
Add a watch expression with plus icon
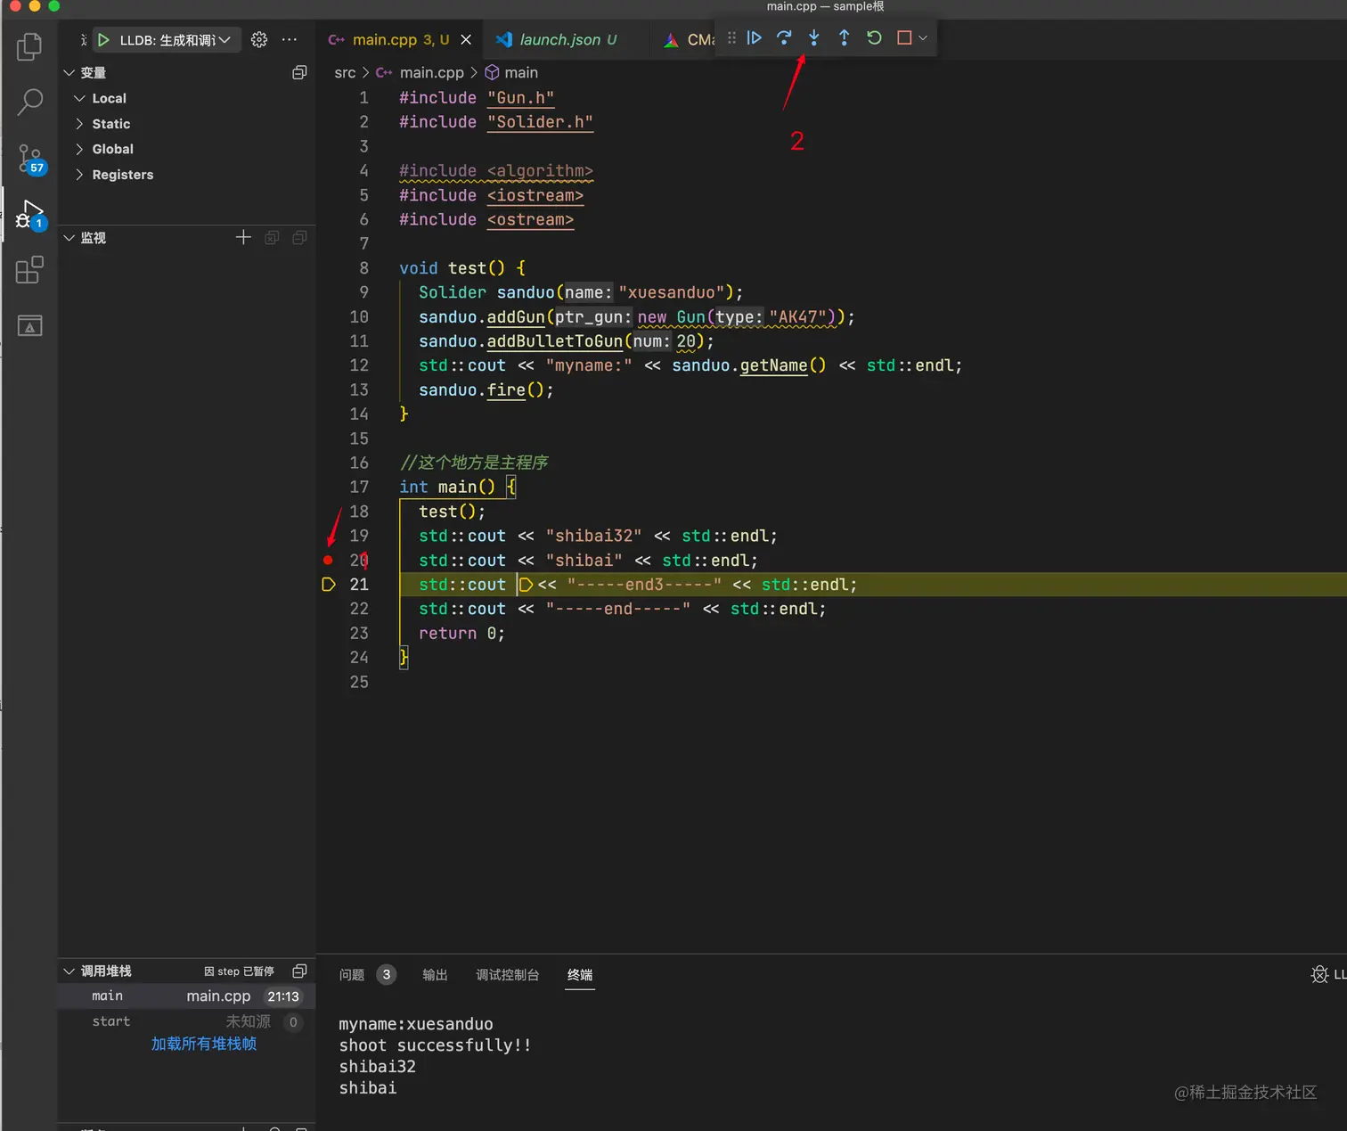243,237
